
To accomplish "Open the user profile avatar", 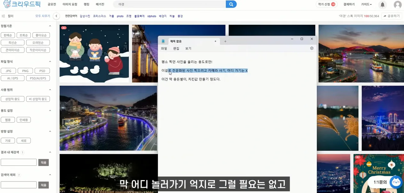I will [x=398, y=4].
